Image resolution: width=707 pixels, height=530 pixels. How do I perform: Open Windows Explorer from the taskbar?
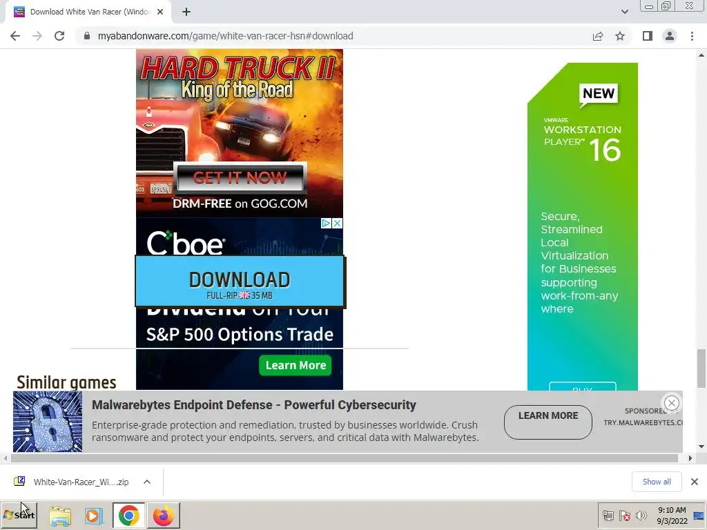60,516
